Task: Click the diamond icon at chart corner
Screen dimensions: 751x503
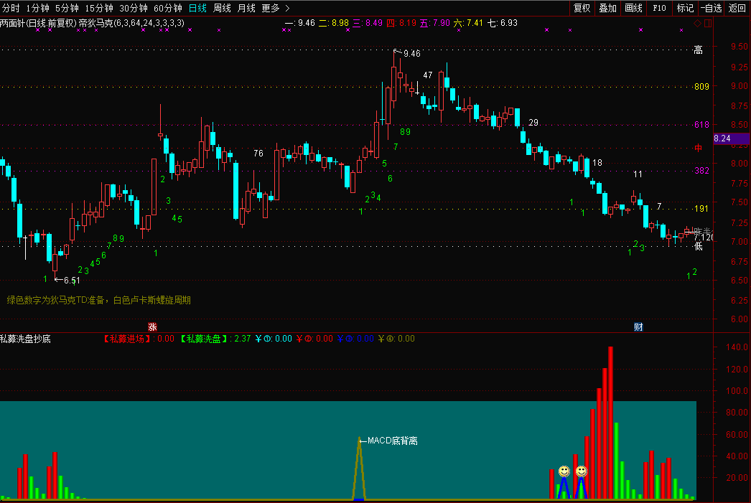Action: tap(697, 23)
